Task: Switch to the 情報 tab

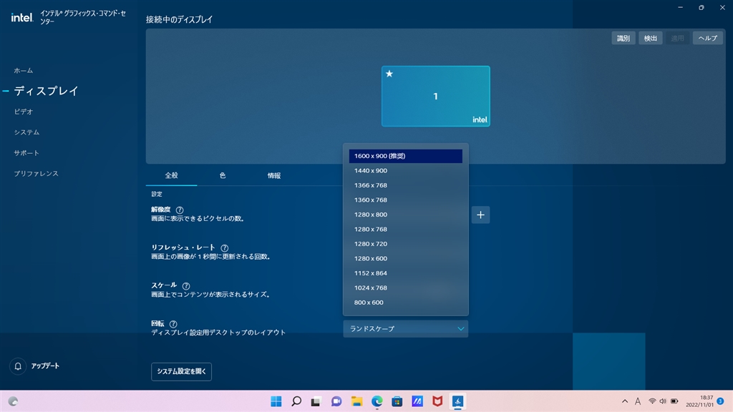Action: pyautogui.click(x=274, y=176)
